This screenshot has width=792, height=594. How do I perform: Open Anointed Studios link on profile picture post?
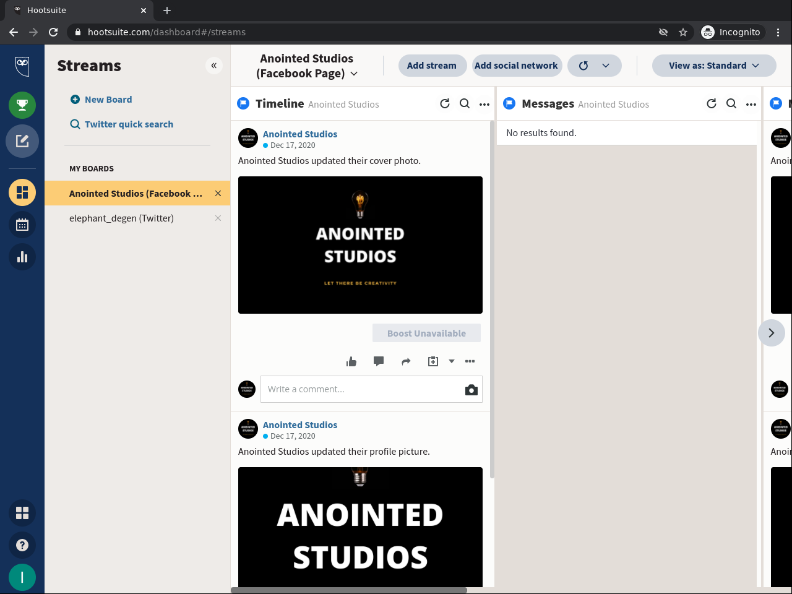coord(300,425)
